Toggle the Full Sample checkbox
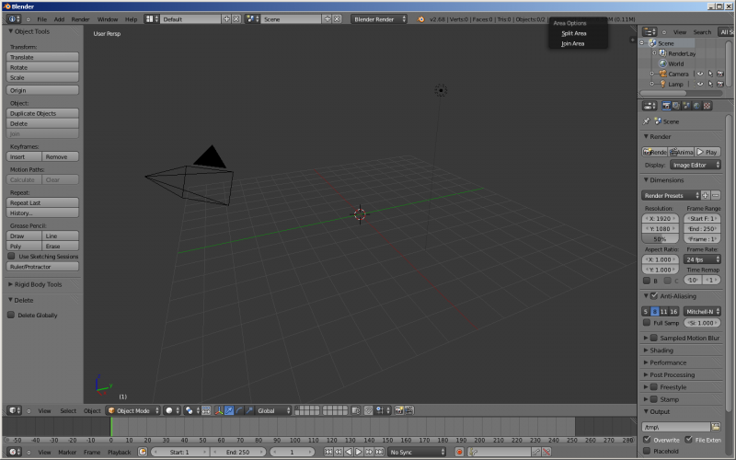This screenshot has height=460, width=736. (646, 323)
